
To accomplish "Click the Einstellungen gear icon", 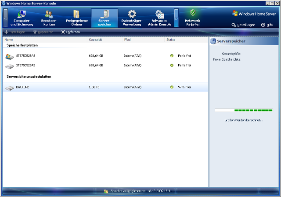I will tap(234, 25).
